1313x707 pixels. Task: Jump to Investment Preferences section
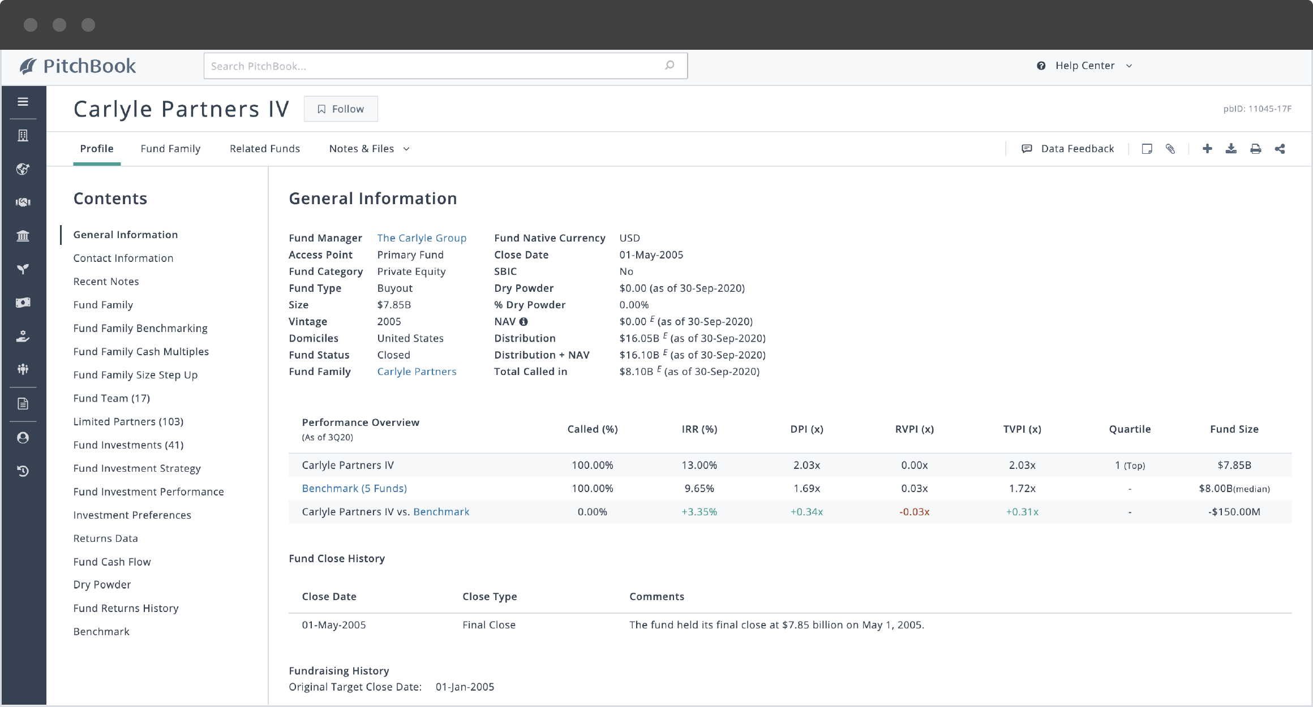[132, 515]
